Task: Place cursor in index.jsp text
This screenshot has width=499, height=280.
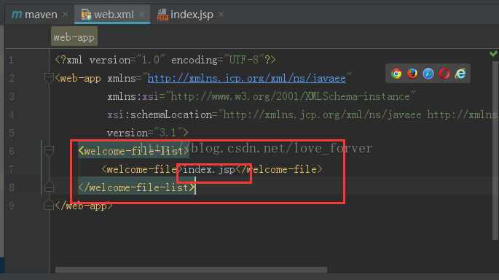Action: pos(209,169)
